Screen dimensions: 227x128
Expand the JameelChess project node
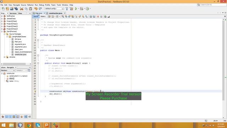2,19
